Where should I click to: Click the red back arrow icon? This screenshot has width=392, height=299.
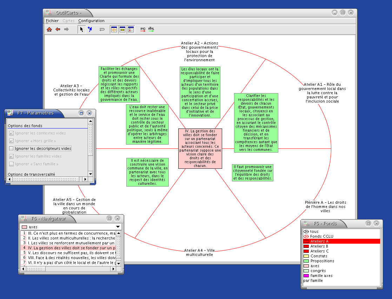tap(58, 29)
